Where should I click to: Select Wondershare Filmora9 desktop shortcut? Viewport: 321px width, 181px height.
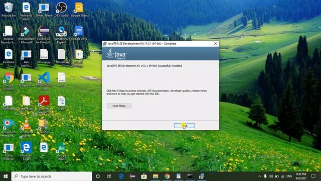[26, 35]
